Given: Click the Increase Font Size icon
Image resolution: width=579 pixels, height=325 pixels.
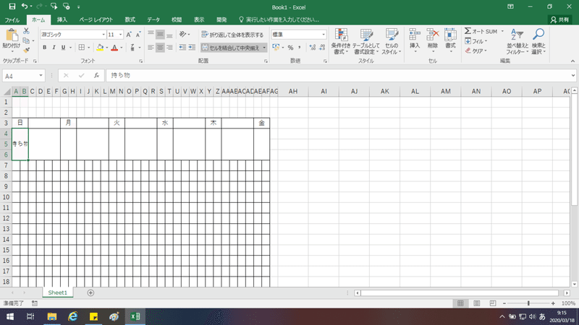Looking at the screenshot, I should (x=129, y=35).
